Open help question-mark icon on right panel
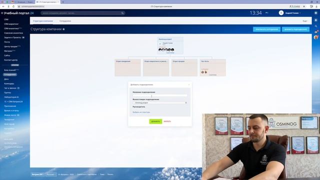The width and height of the screenshot is (320, 180). click(x=316, y=13)
